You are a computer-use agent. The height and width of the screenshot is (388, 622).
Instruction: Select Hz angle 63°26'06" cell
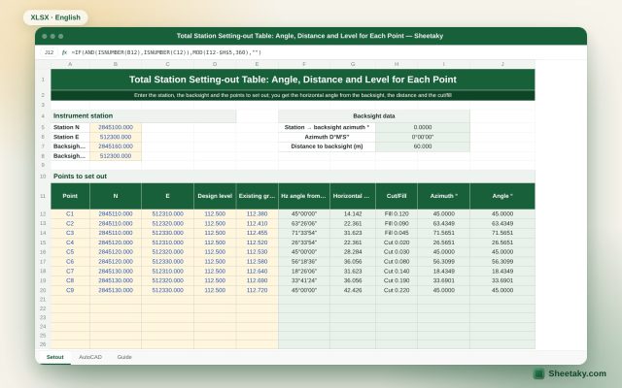click(304, 223)
